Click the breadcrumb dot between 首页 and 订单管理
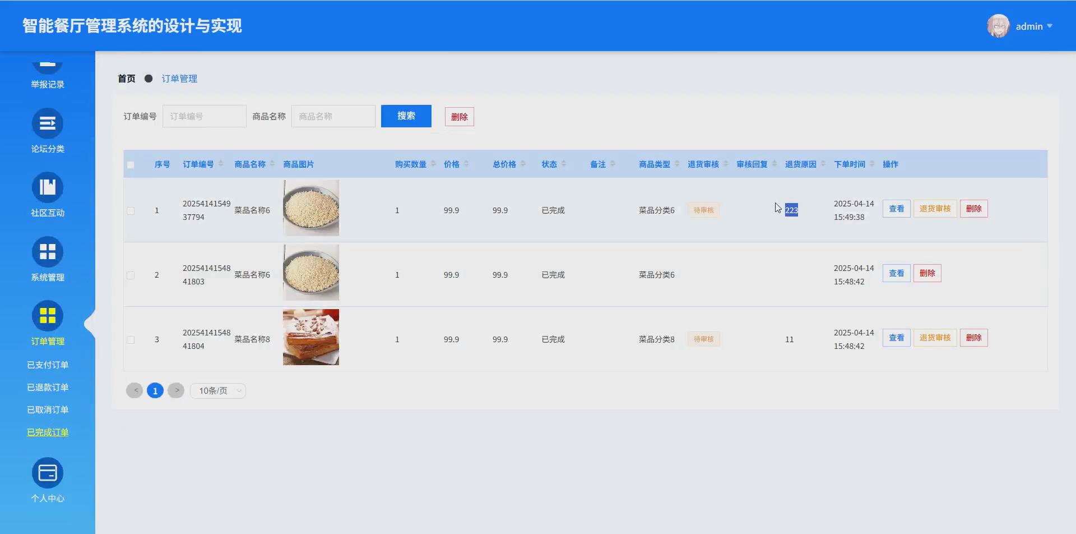Image resolution: width=1076 pixels, height=534 pixels. [149, 79]
